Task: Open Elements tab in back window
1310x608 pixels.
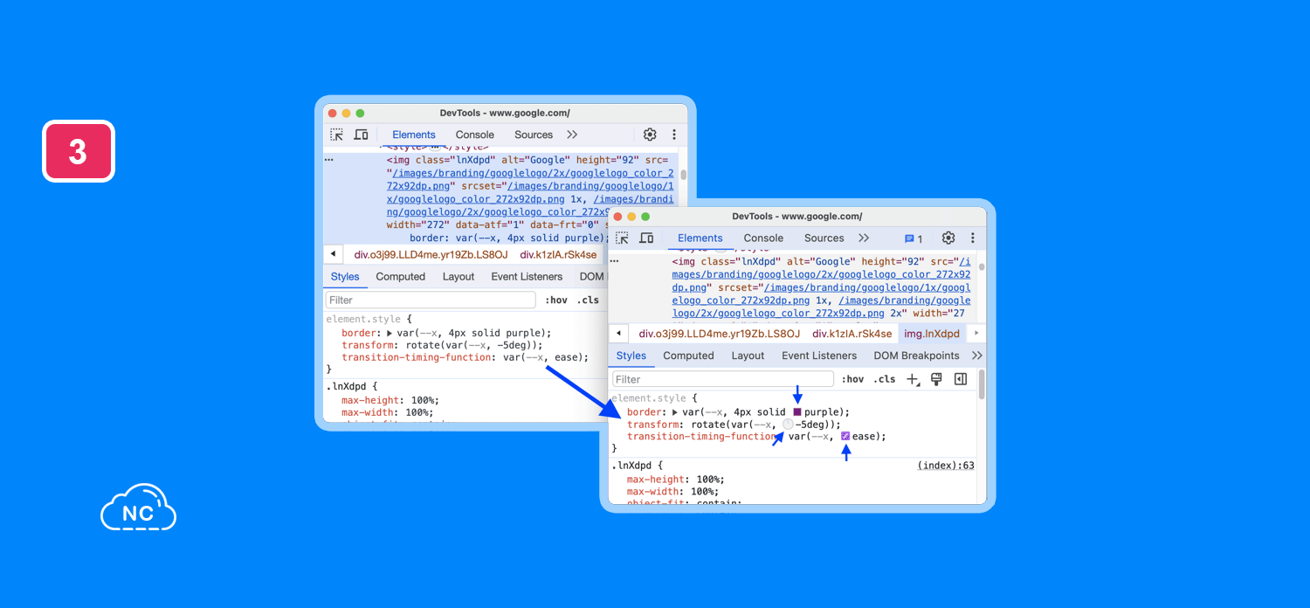Action: (414, 135)
